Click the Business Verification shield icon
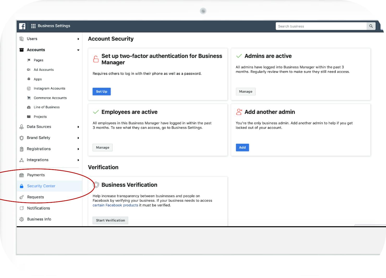Screen dimensions: 386x278 coord(96,185)
